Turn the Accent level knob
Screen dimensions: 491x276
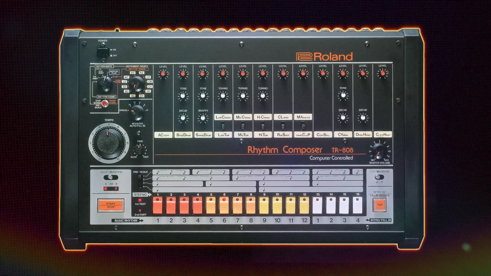(163, 74)
